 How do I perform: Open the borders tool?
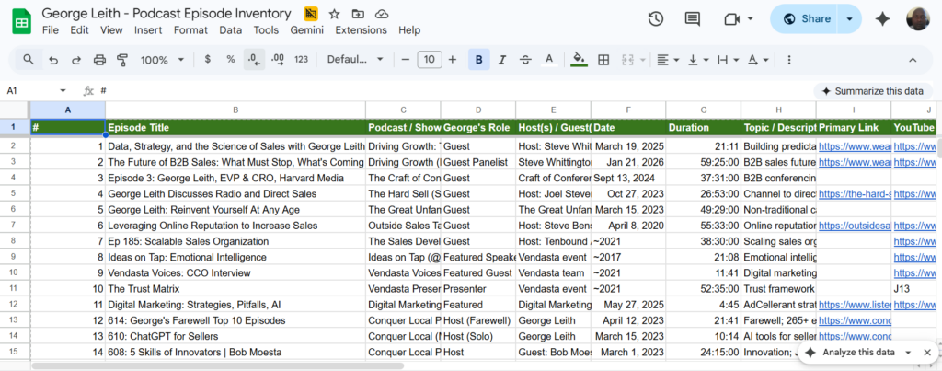click(x=603, y=60)
